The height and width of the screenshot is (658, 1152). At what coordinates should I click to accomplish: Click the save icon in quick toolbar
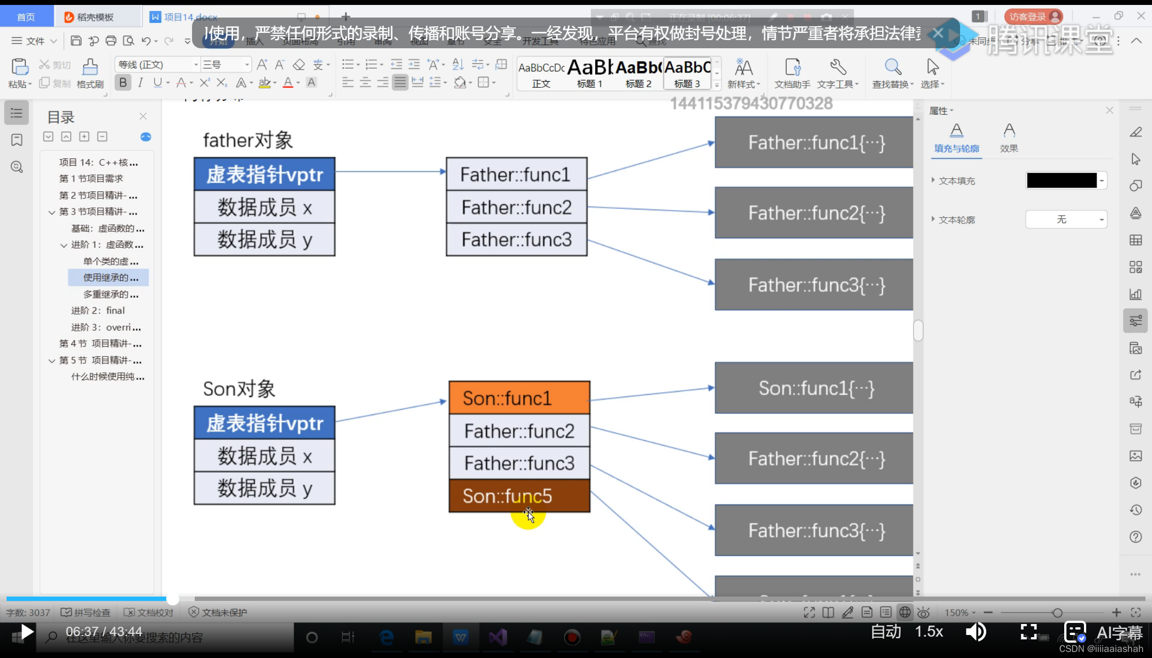(x=76, y=41)
